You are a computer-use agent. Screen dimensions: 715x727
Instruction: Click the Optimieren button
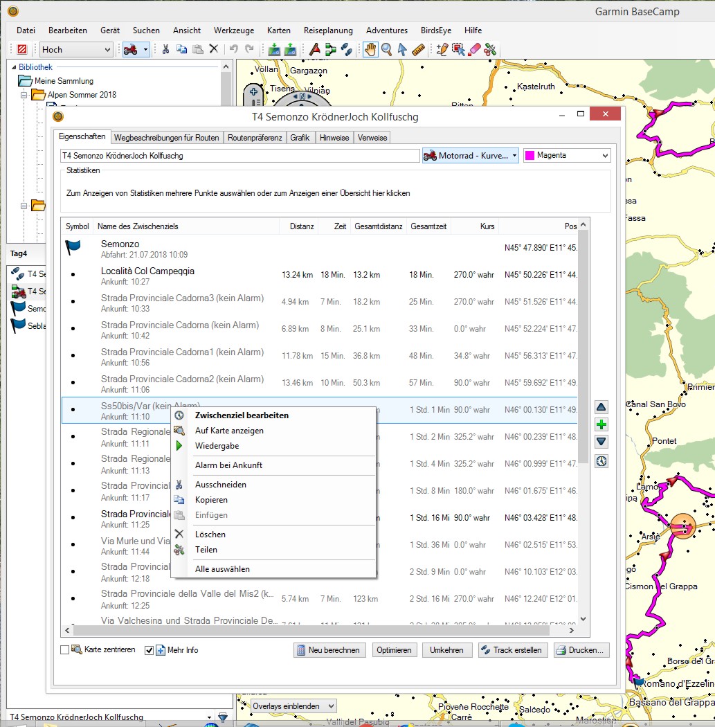394,650
